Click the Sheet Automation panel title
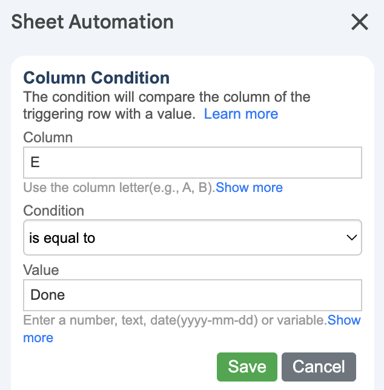Image resolution: width=384 pixels, height=390 pixels. coord(93,22)
